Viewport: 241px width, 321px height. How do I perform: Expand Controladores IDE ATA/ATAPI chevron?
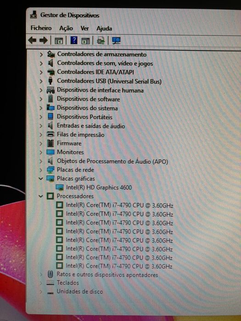coord(41,72)
